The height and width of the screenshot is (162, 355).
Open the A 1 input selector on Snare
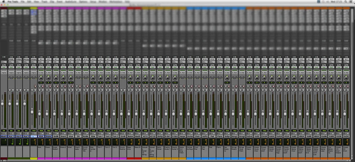coord(49,59)
